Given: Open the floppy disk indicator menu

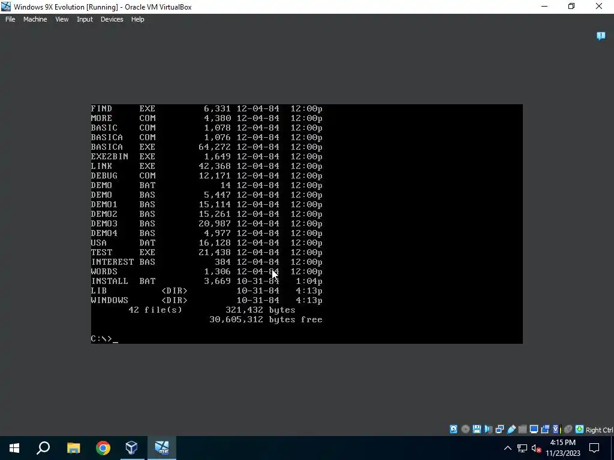Looking at the screenshot, I should (x=477, y=429).
